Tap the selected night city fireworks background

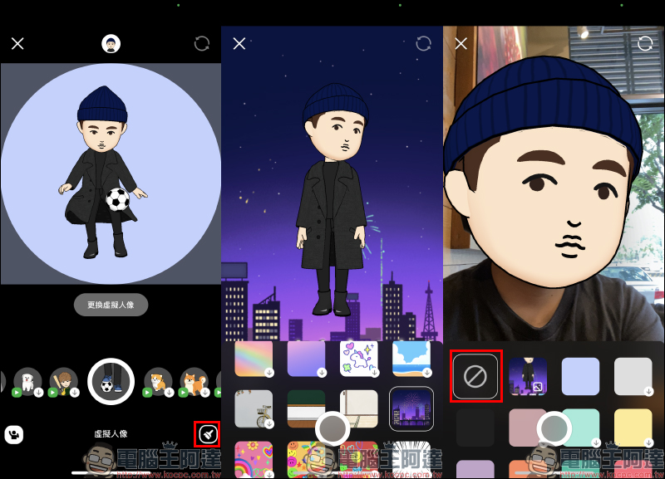(x=411, y=408)
